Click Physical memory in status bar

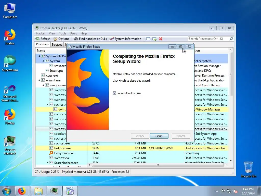(85, 172)
